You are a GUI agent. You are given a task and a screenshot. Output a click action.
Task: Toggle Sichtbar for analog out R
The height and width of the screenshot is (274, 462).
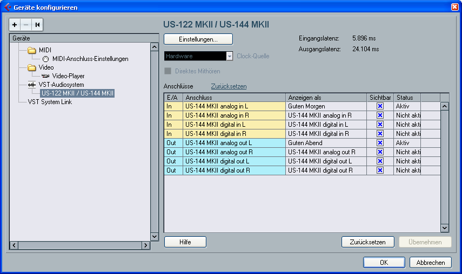[x=380, y=152]
